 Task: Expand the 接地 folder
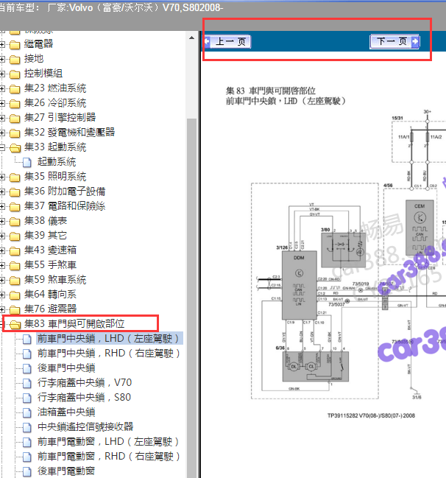point(1,59)
